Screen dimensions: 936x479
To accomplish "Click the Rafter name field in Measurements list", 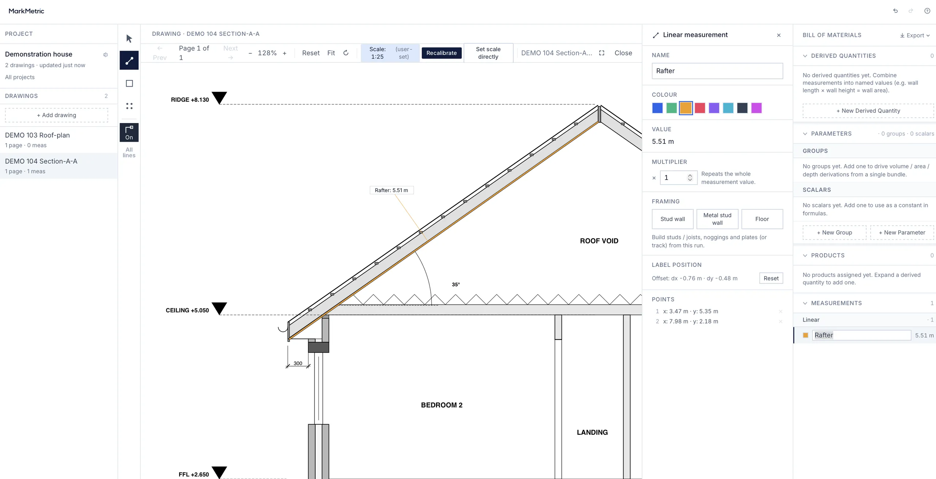I will (861, 335).
